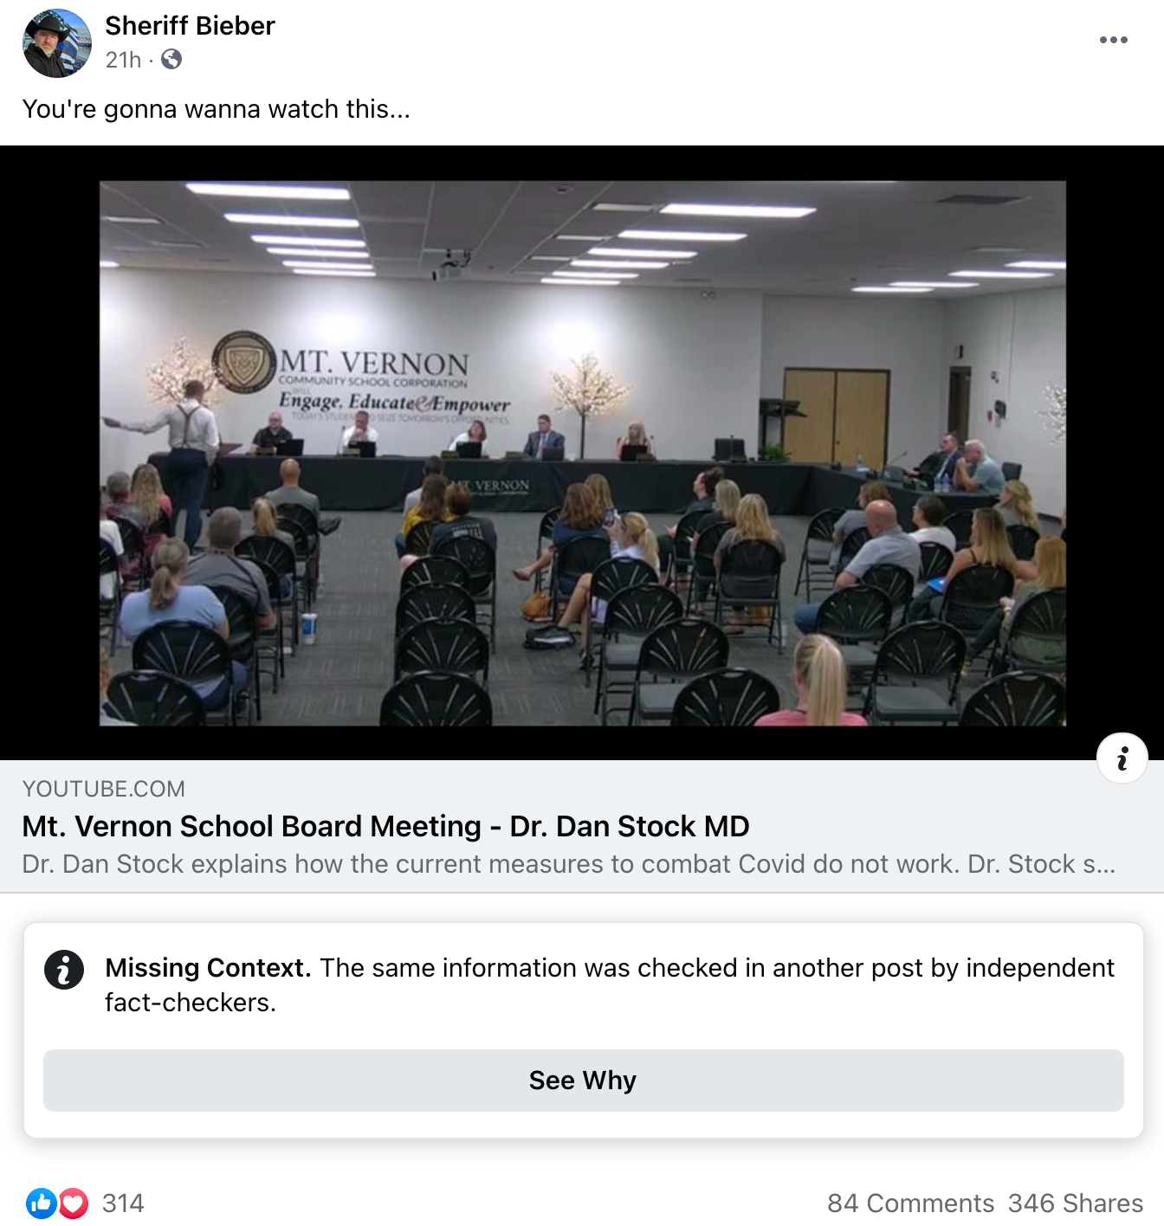Viewport: 1164px width, 1226px height.
Task: Open the 21h post timestamp
Action: point(123,60)
